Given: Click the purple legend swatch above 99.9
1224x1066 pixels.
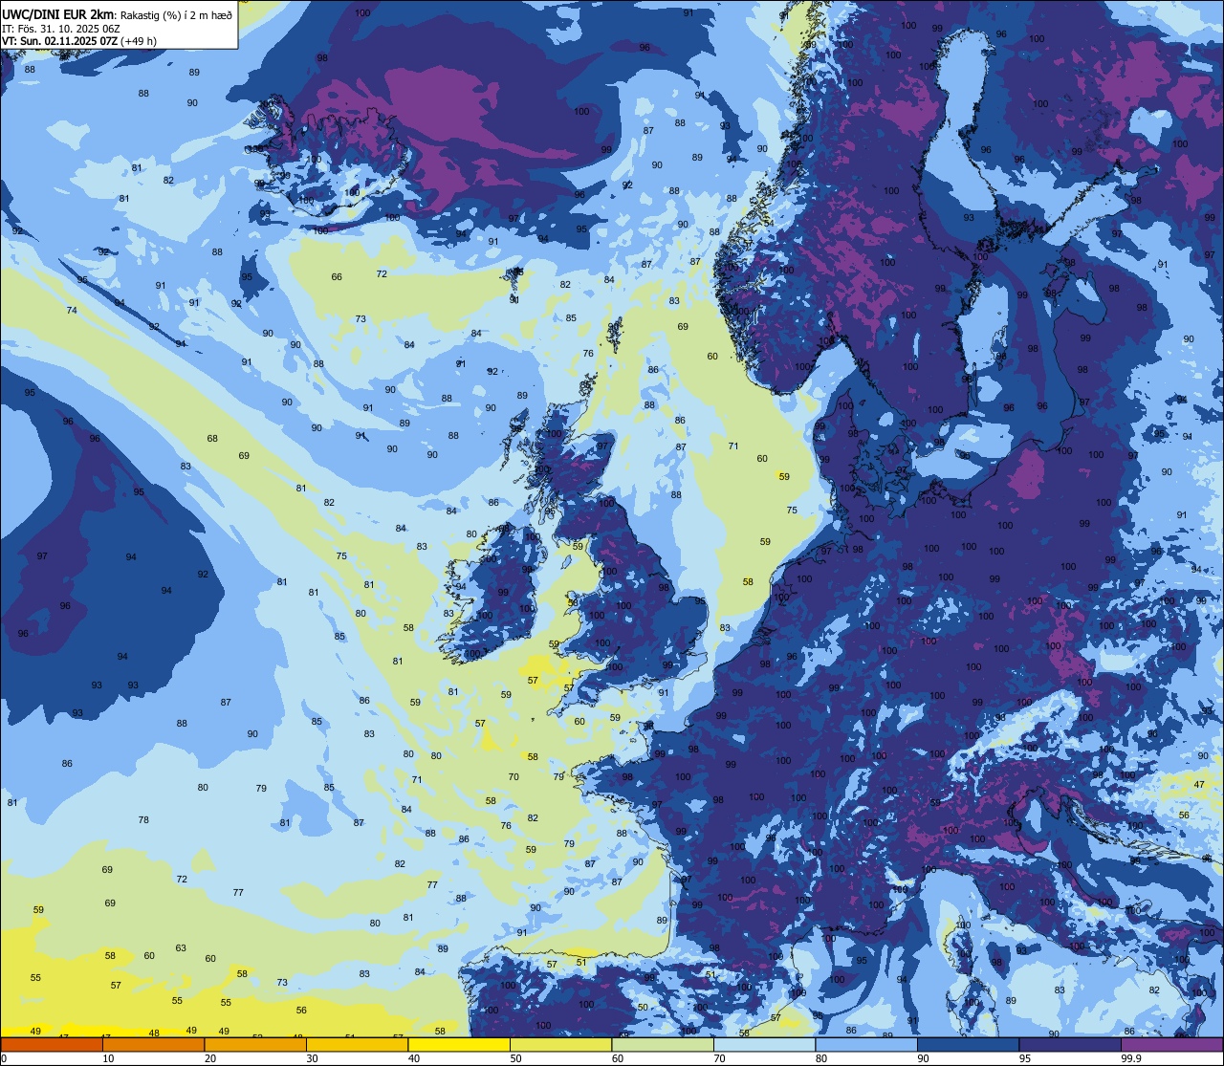Looking at the screenshot, I should tap(1171, 1044).
